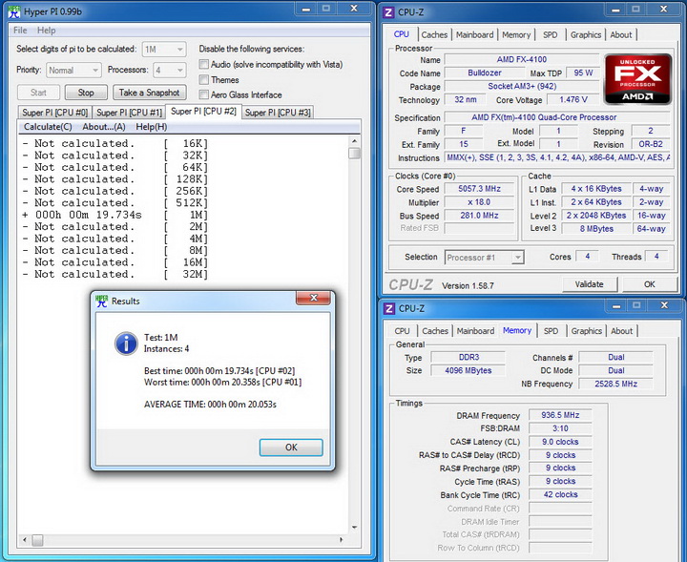Image resolution: width=687 pixels, height=562 pixels.
Task: Click the top CPU-Z window title icon
Action: [388, 12]
